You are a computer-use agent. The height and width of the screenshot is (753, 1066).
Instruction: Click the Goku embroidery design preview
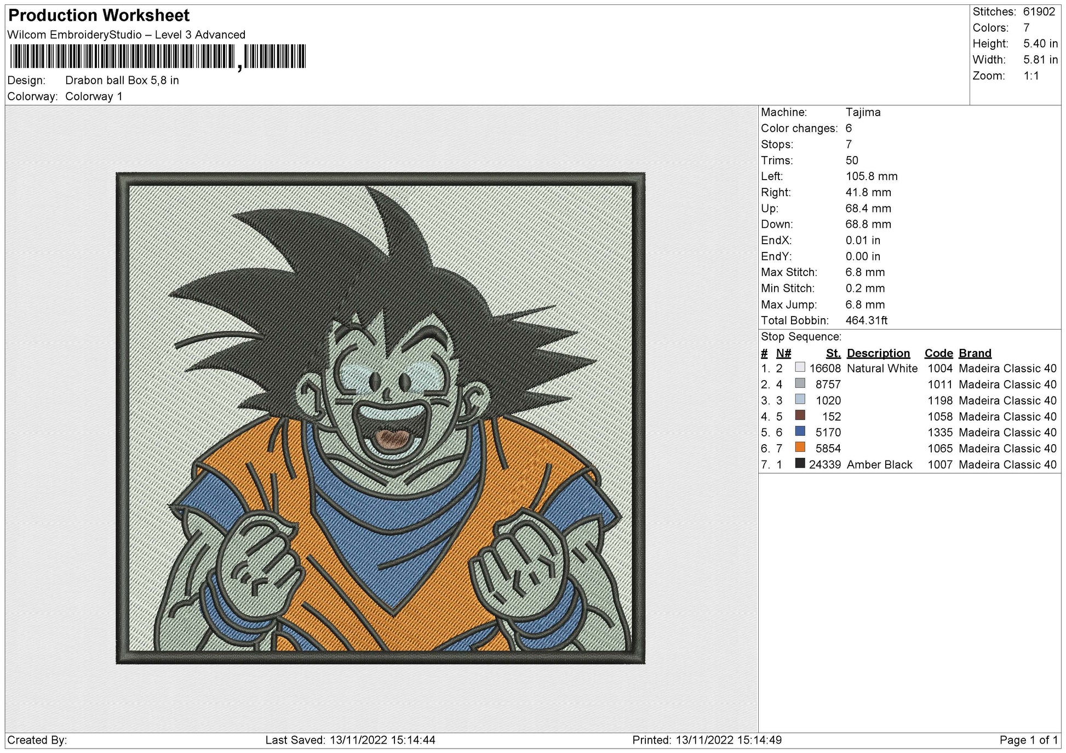[381, 418]
